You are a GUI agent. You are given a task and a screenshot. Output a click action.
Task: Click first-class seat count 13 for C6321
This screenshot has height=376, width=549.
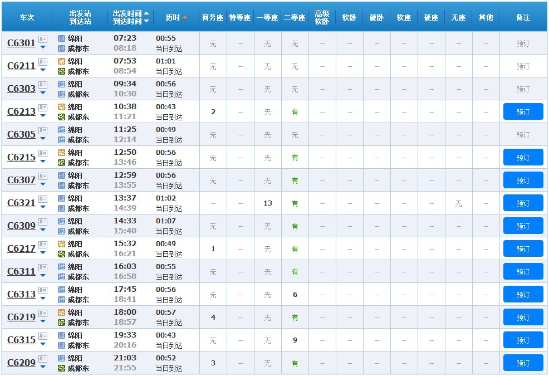tap(268, 203)
